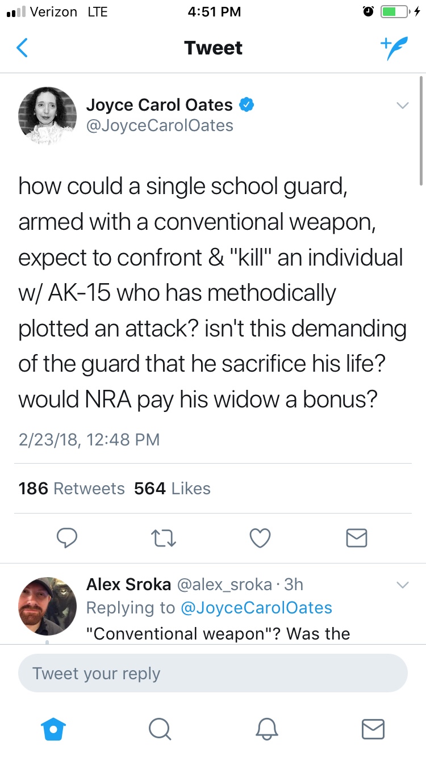This screenshot has height=757, width=426.
Task: Open the Search tab
Action: (x=160, y=729)
